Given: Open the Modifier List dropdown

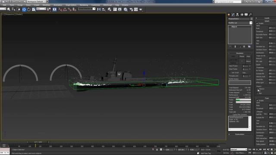Looking at the screenshot, I should point(240,23).
